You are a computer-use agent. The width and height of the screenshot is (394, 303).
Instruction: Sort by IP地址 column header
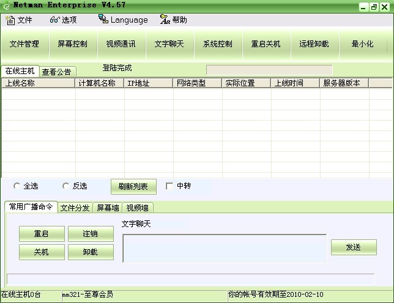(149, 83)
